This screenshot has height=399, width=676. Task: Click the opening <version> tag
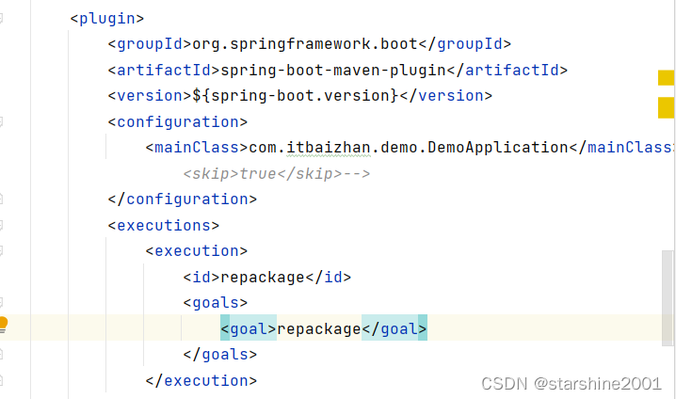coord(150,96)
